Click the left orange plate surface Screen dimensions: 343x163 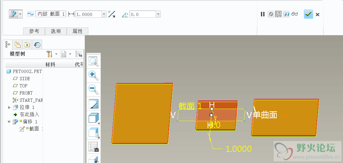[x=142, y=113]
